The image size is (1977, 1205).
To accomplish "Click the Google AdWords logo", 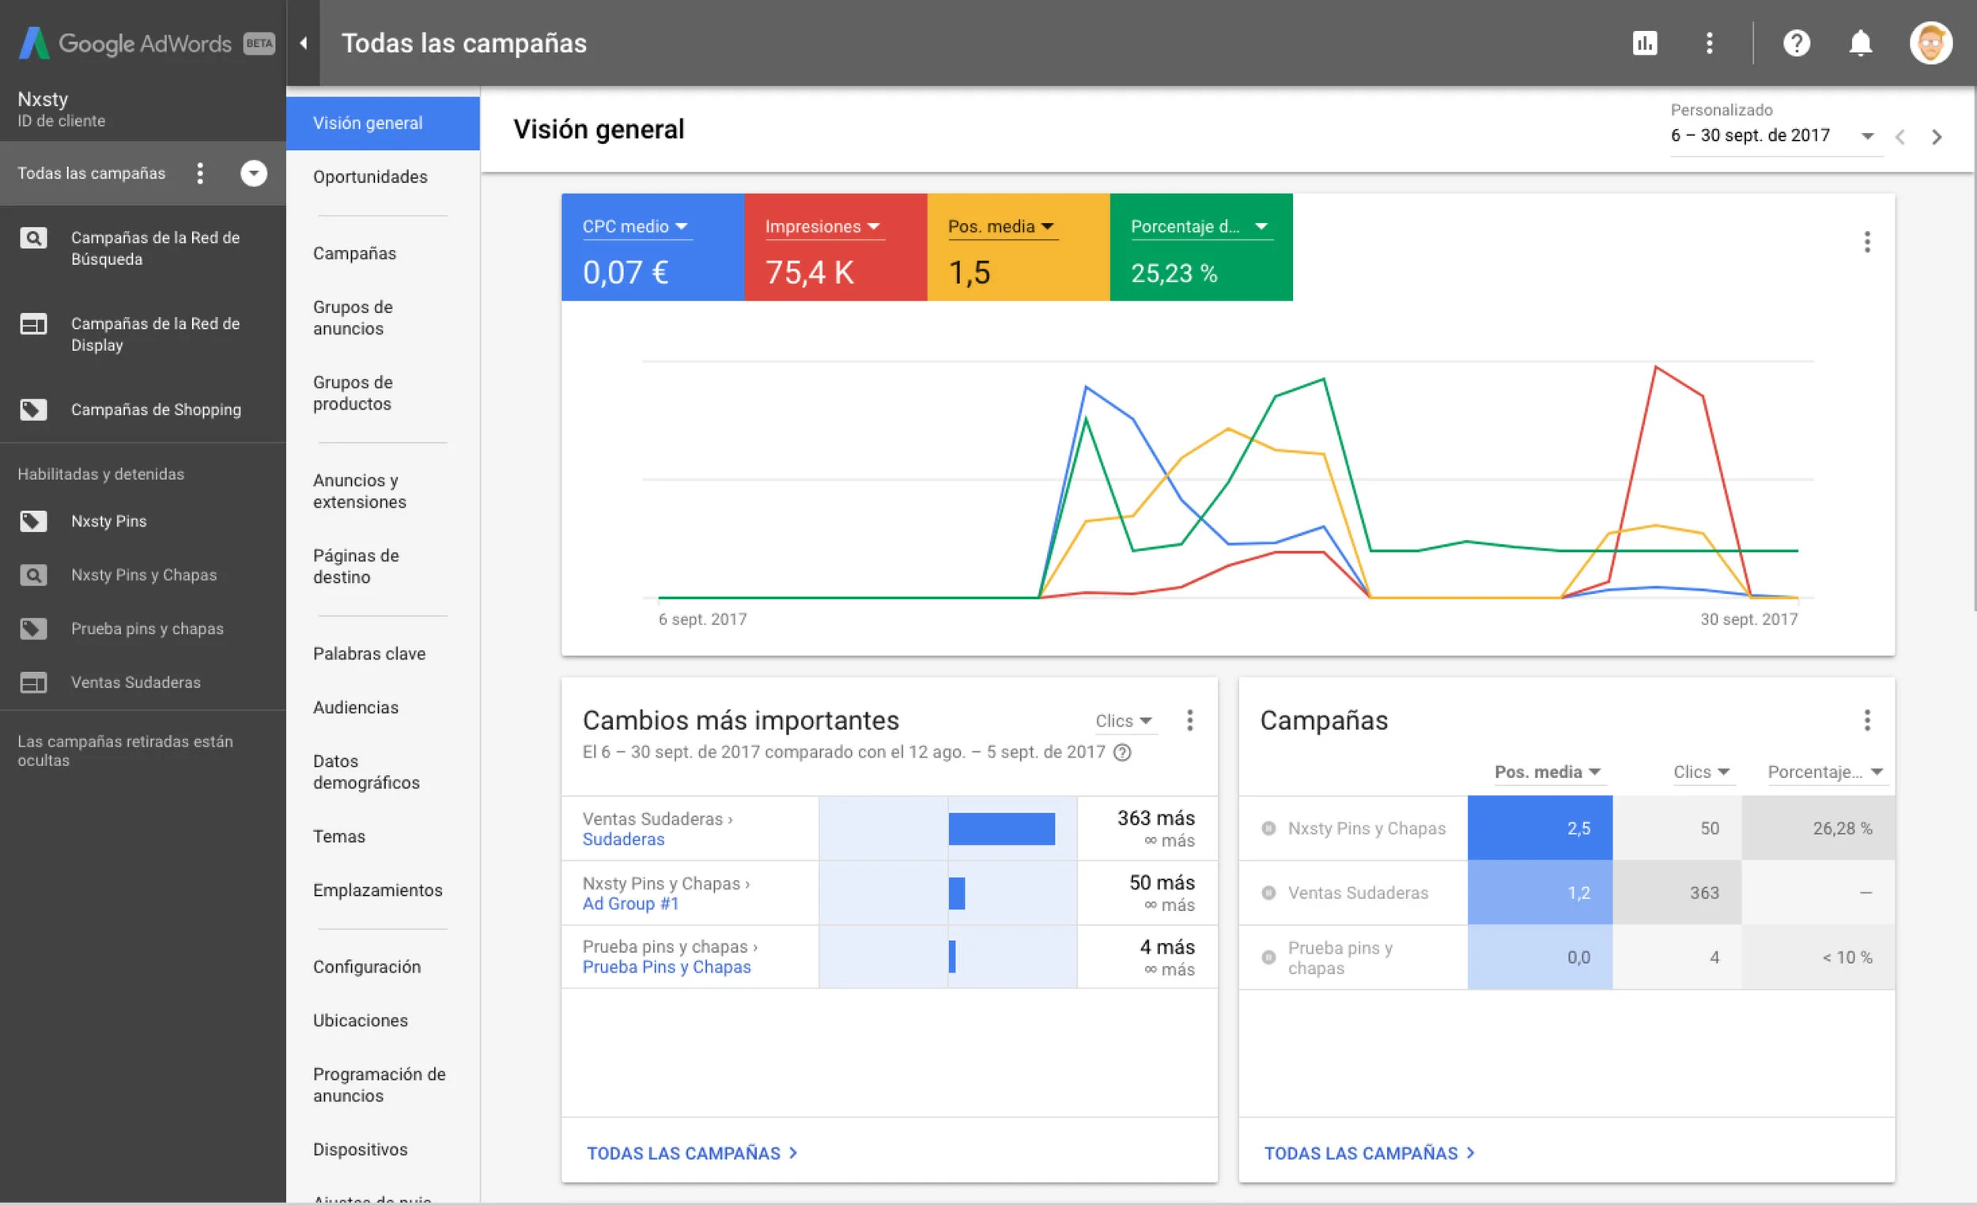I will point(147,43).
